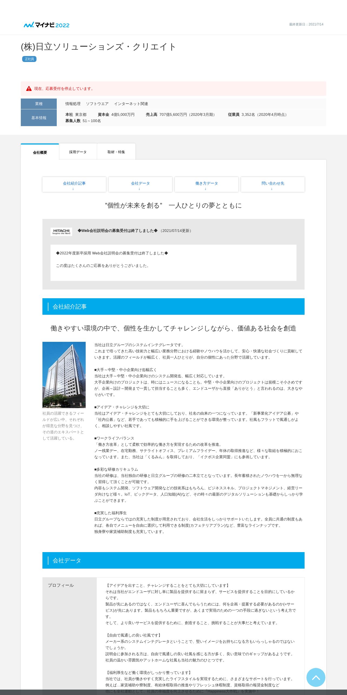Click the 正社員 badge

click(x=29, y=59)
